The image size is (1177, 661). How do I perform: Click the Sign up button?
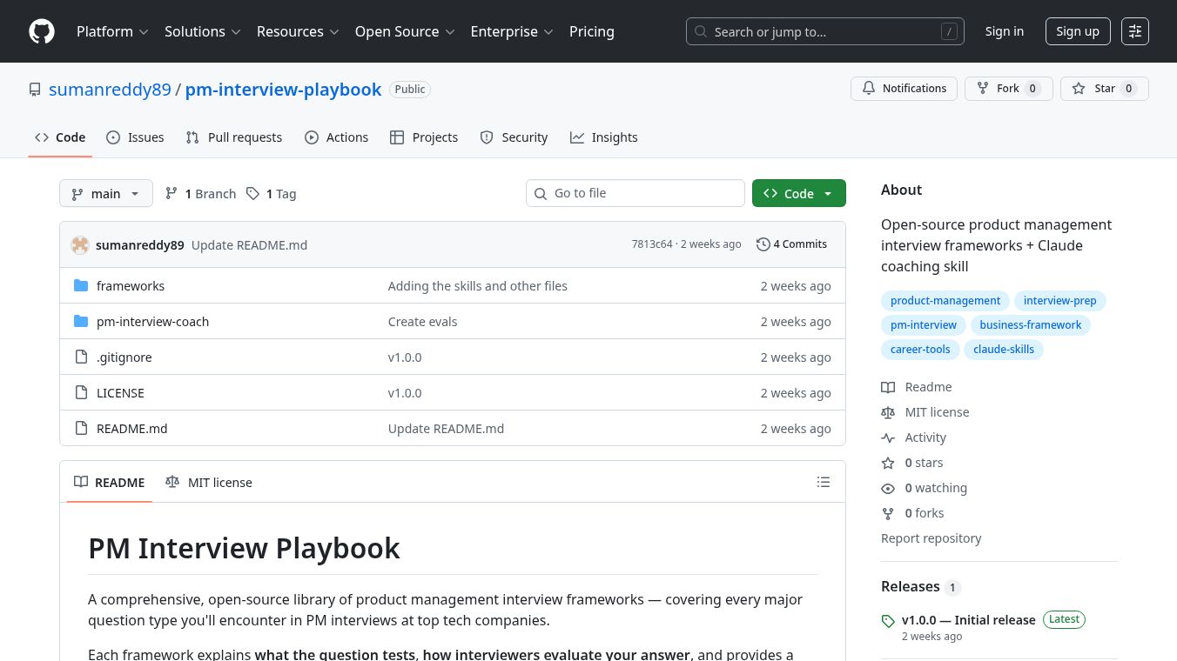coord(1077,31)
